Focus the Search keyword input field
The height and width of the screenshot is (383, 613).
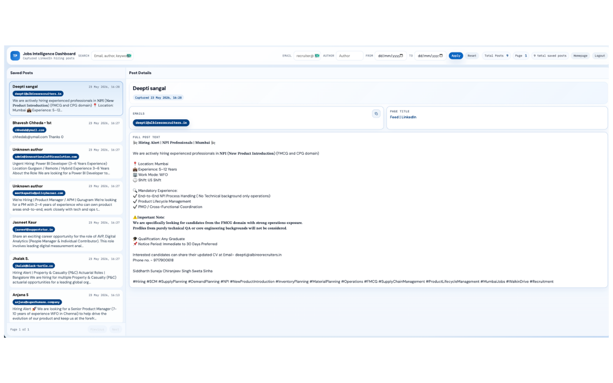point(112,56)
